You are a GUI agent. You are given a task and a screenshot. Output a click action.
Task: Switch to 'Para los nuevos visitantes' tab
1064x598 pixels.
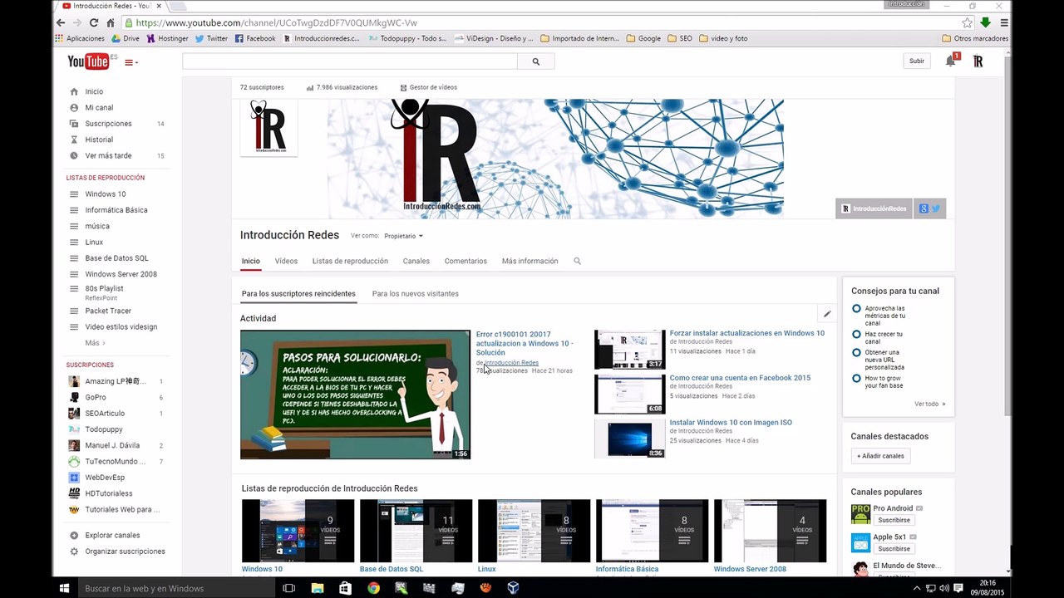[415, 293]
